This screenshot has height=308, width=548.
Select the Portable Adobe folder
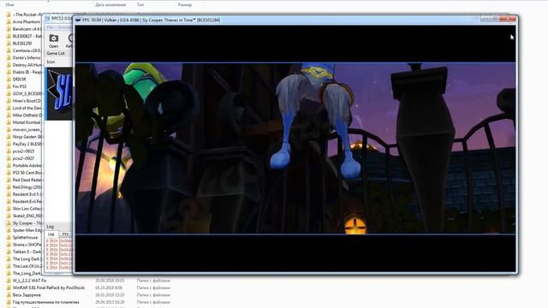[27, 165]
